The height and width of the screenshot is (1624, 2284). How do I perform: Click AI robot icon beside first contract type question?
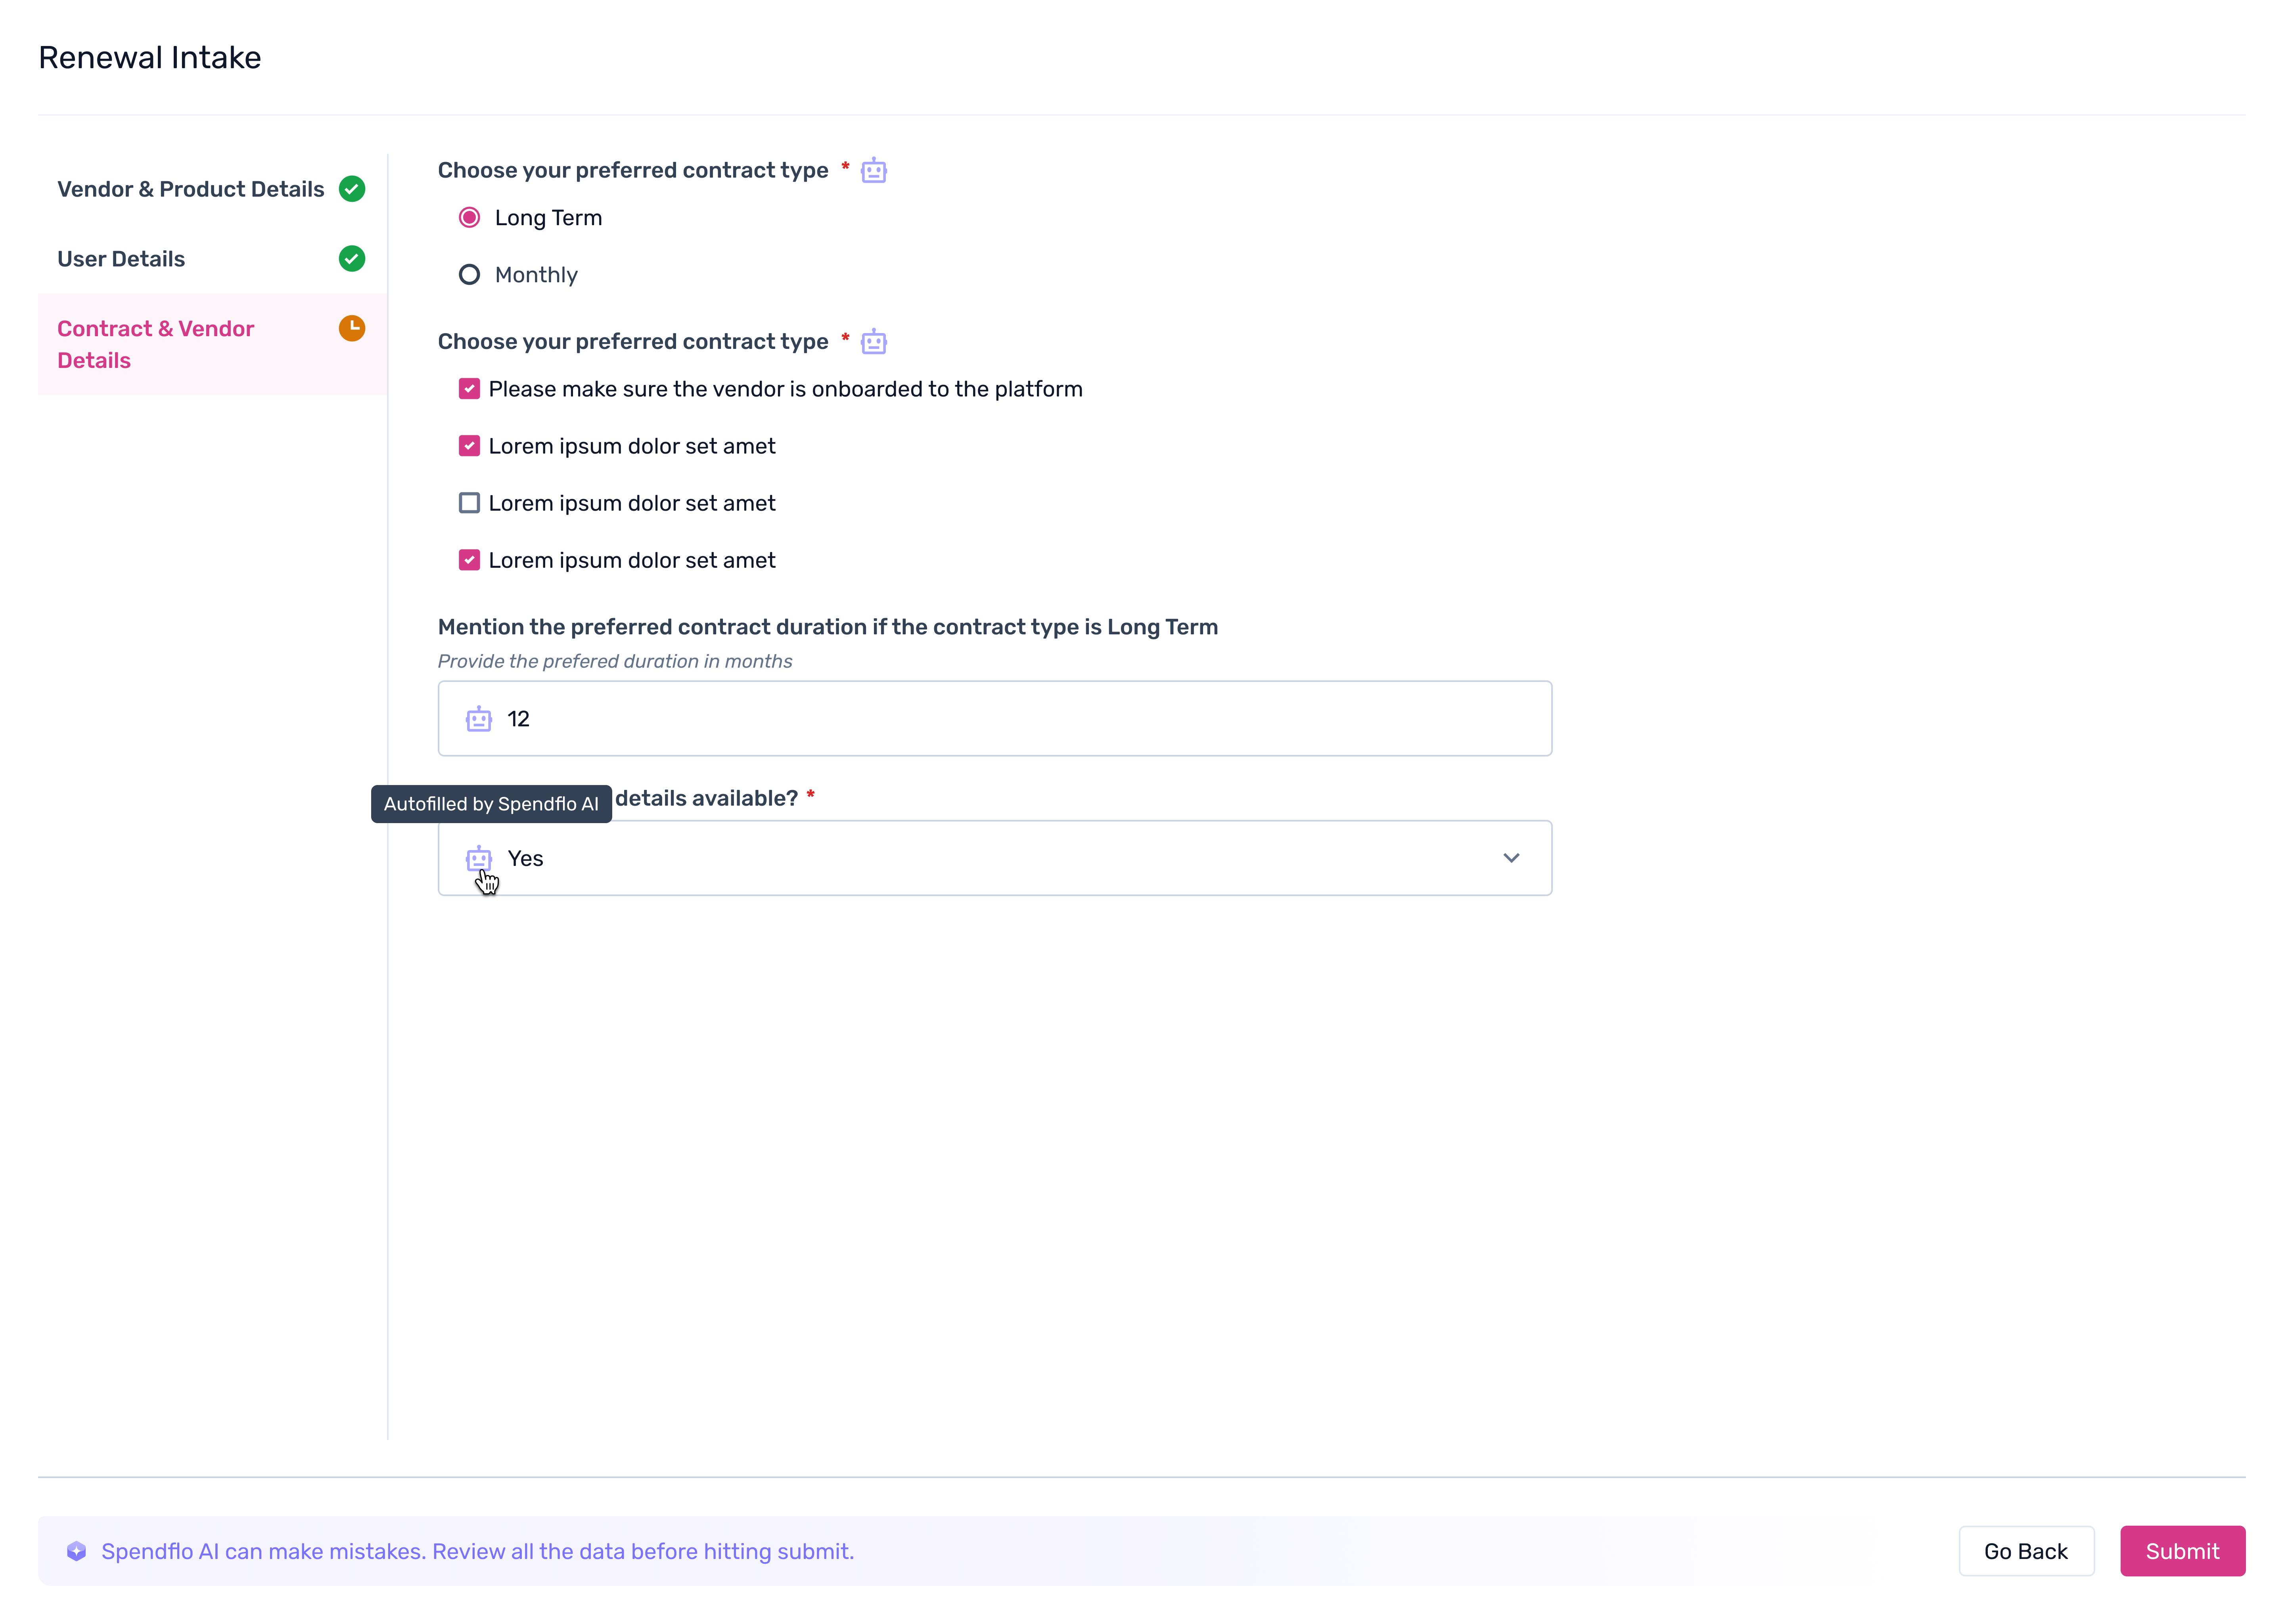click(873, 171)
